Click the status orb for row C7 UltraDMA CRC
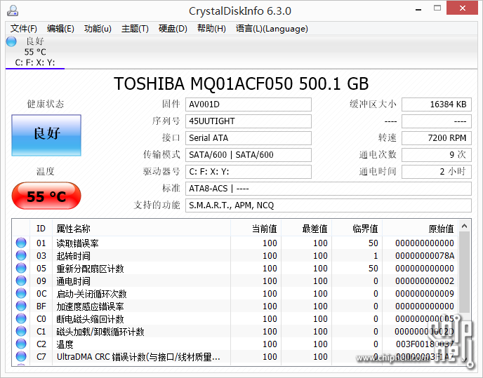Viewport: 483px width, 378px height. click(x=21, y=356)
